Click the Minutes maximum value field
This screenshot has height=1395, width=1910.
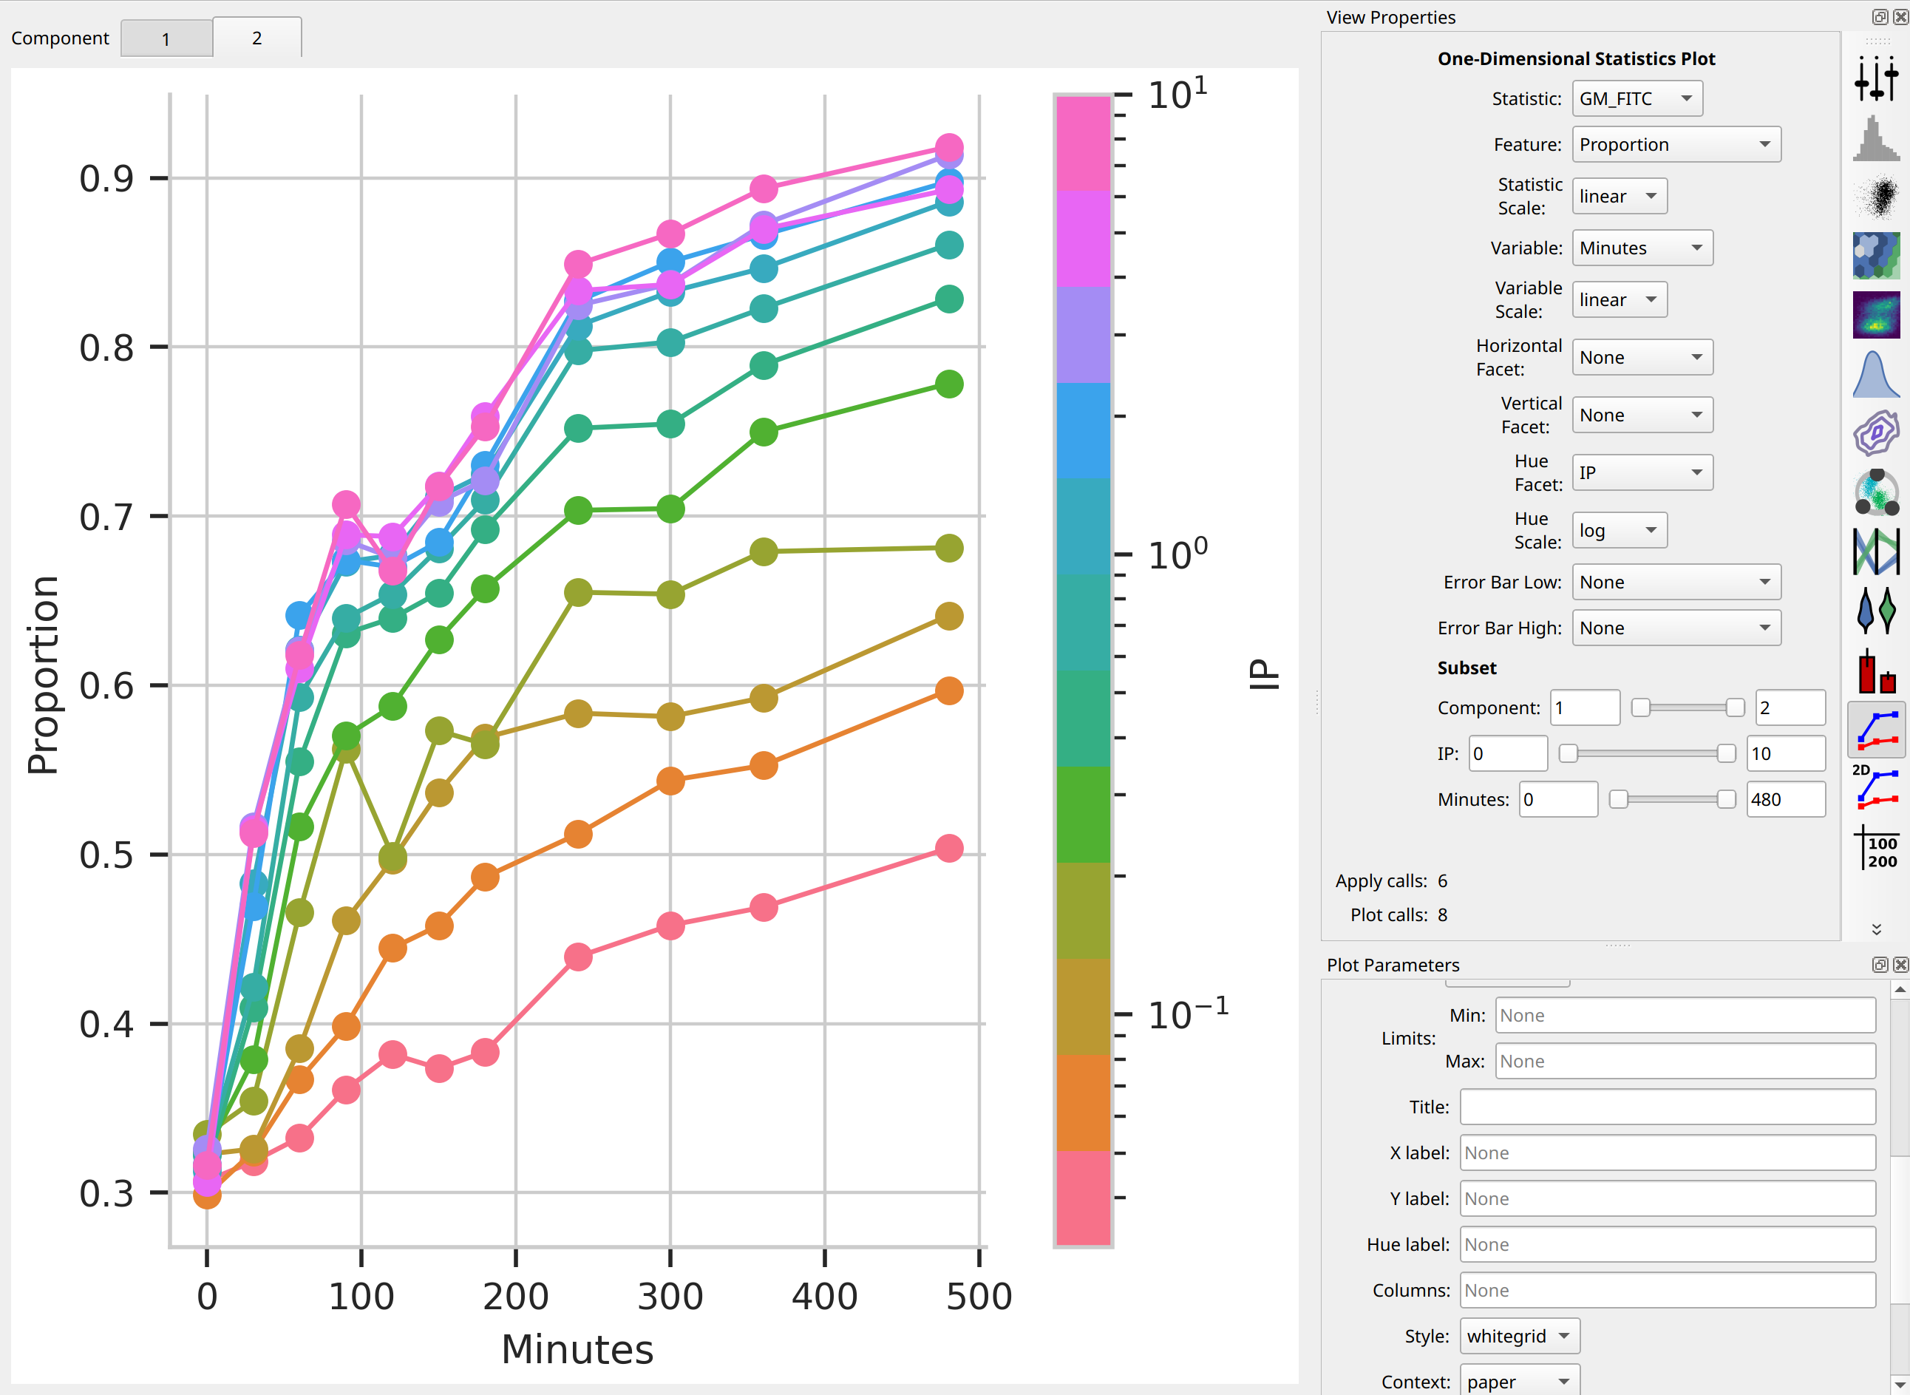click(1786, 799)
